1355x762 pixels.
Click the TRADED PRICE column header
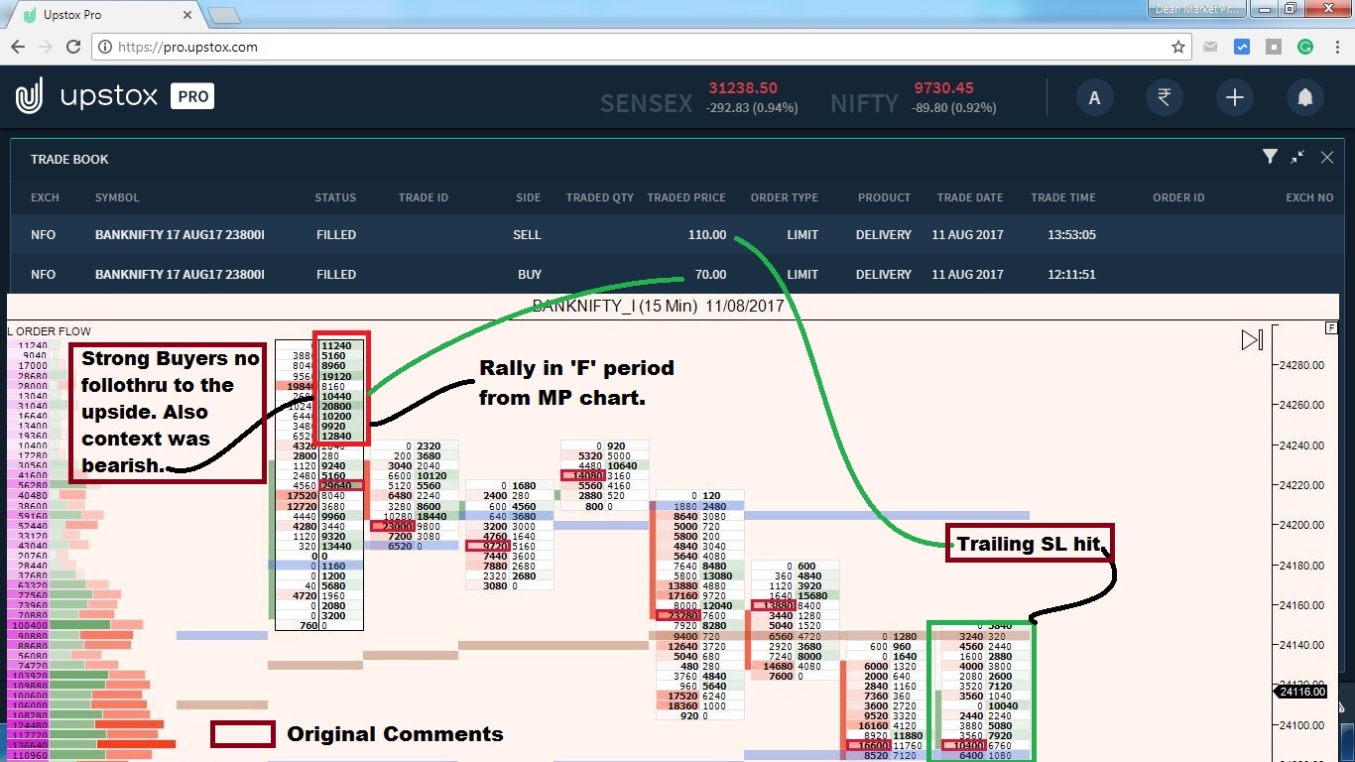(x=686, y=197)
